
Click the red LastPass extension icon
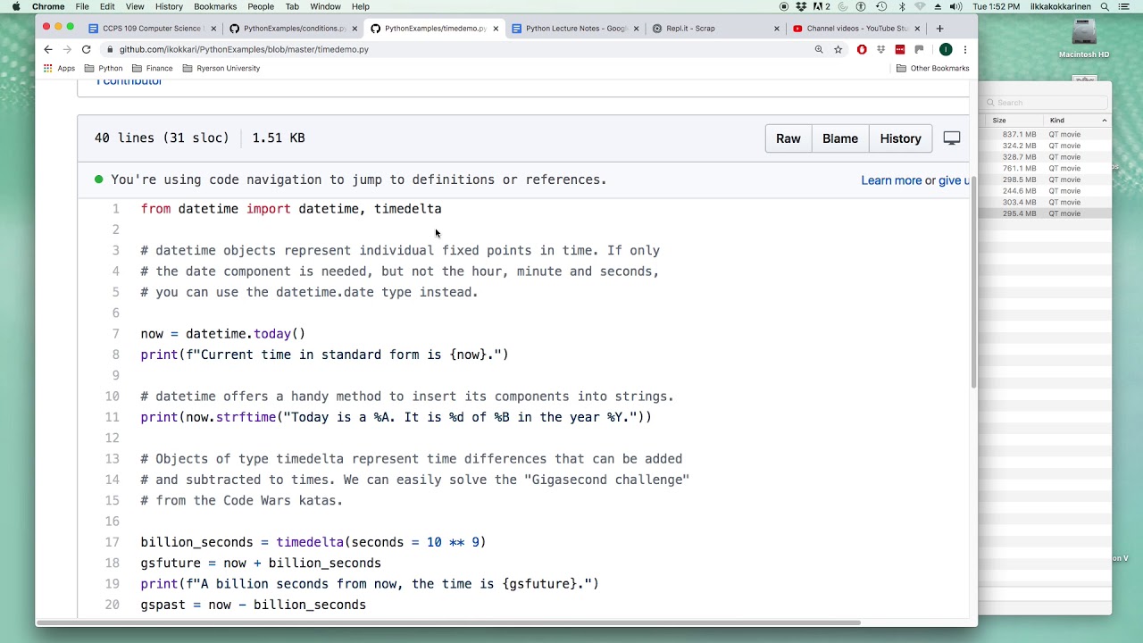click(899, 50)
